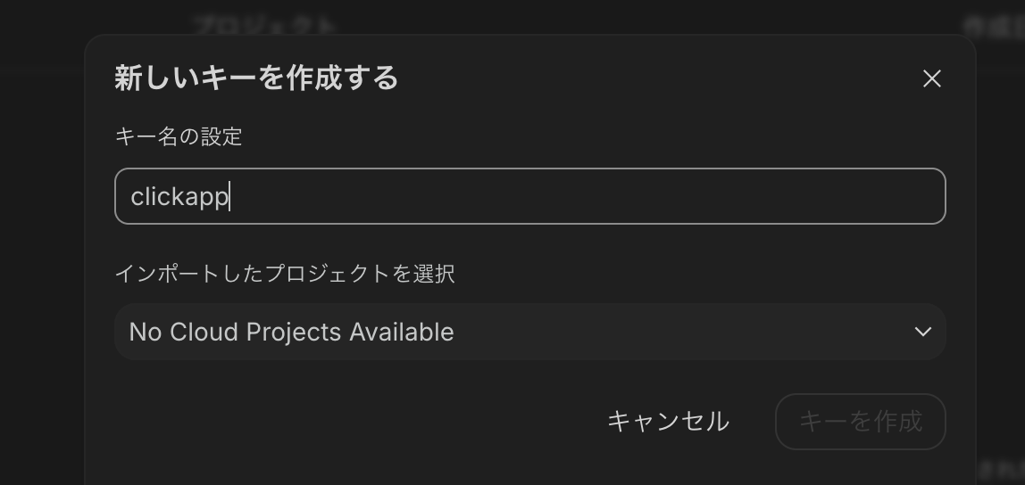Click the キーを作成 button
Image resolution: width=1025 pixels, height=485 pixels.
(860, 421)
